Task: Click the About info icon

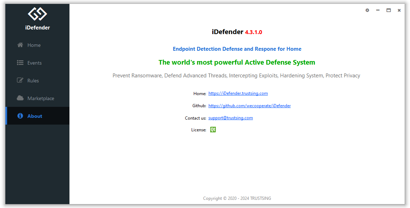Action: pos(20,116)
